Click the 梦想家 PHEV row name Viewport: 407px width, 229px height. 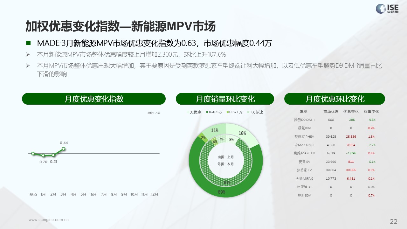(x=304, y=136)
